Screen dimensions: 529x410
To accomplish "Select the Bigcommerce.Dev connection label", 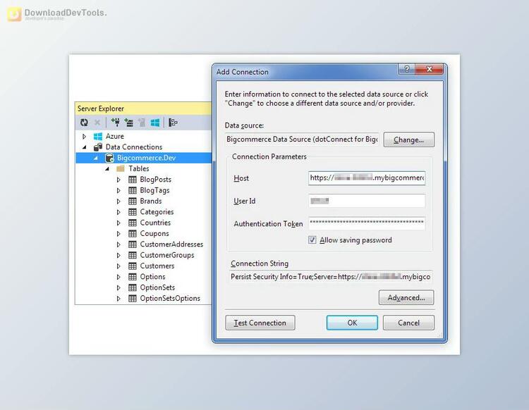I will click(x=147, y=158).
